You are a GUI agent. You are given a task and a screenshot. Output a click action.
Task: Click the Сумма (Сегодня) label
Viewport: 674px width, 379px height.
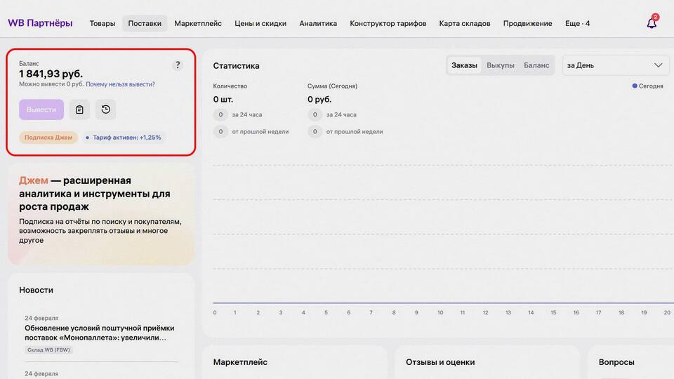coord(332,86)
